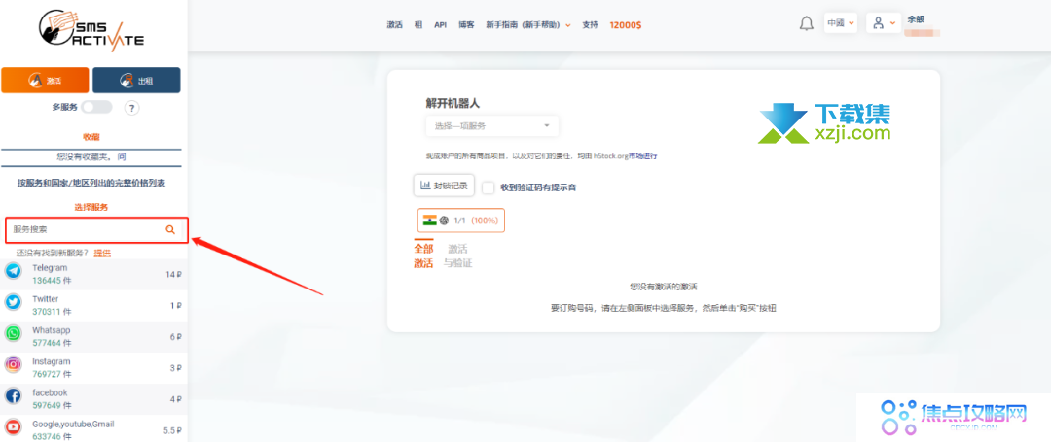Viewport: 1051px width, 442px height.
Task: Click the 封锁记录 button
Action: 444,186
